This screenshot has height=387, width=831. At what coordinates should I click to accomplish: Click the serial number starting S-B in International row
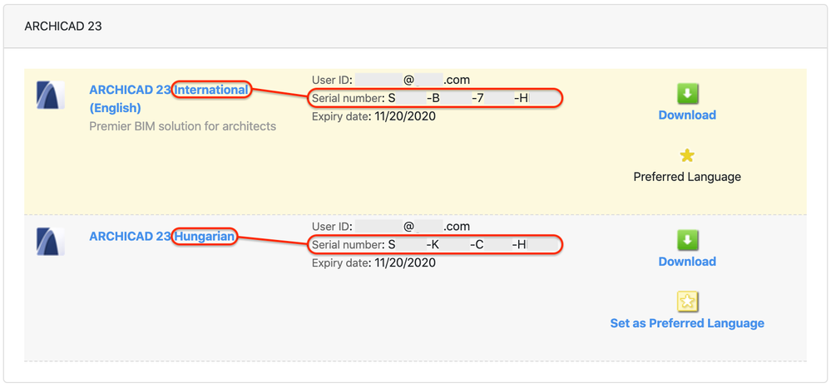click(459, 98)
